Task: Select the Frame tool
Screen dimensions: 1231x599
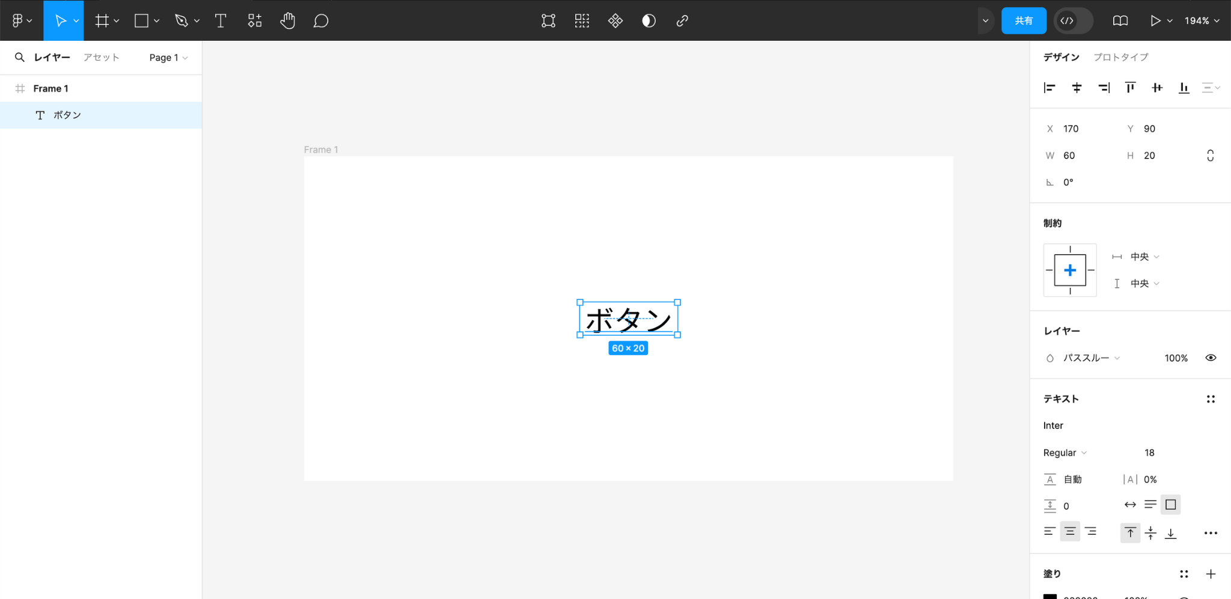Action: (102, 20)
